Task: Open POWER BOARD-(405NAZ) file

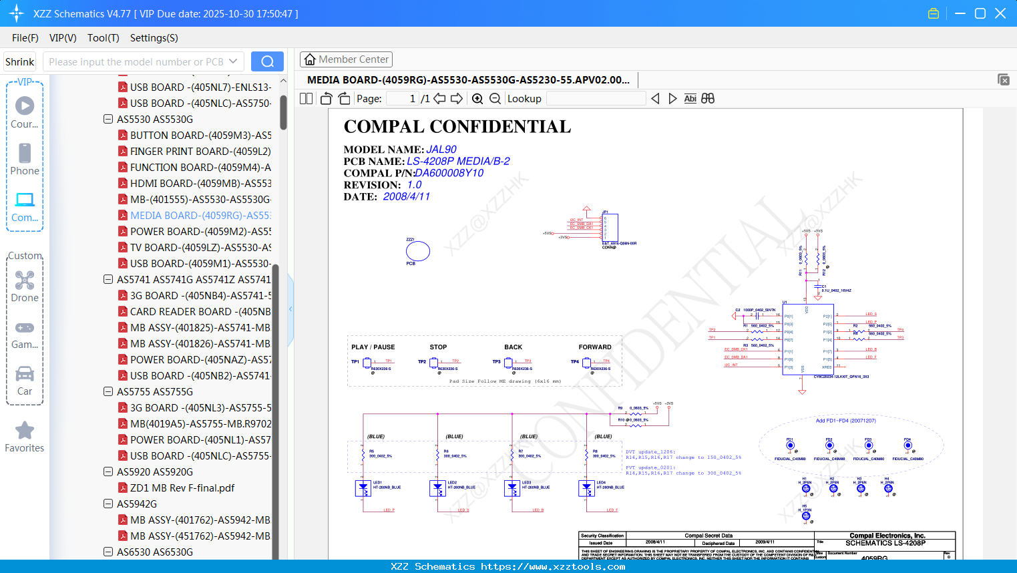Action: 195,359
